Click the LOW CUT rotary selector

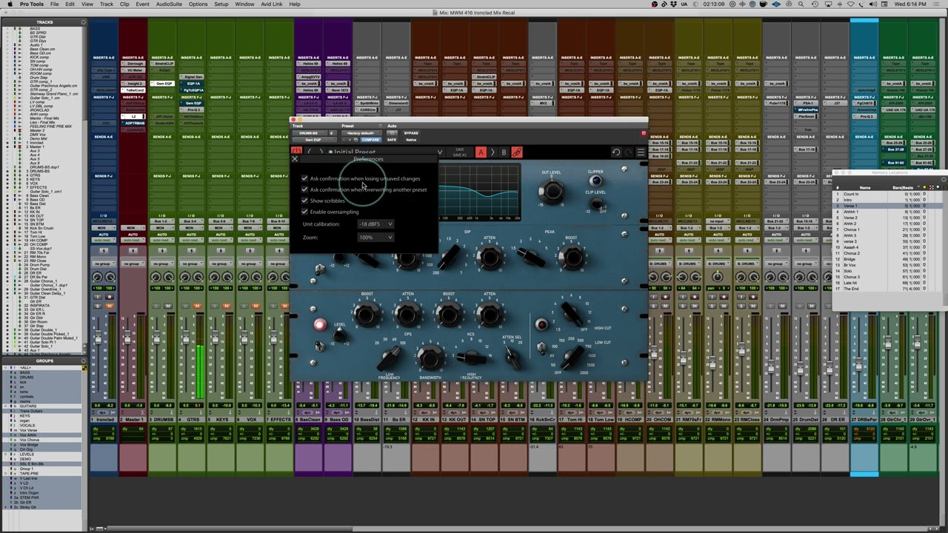tap(571, 358)
